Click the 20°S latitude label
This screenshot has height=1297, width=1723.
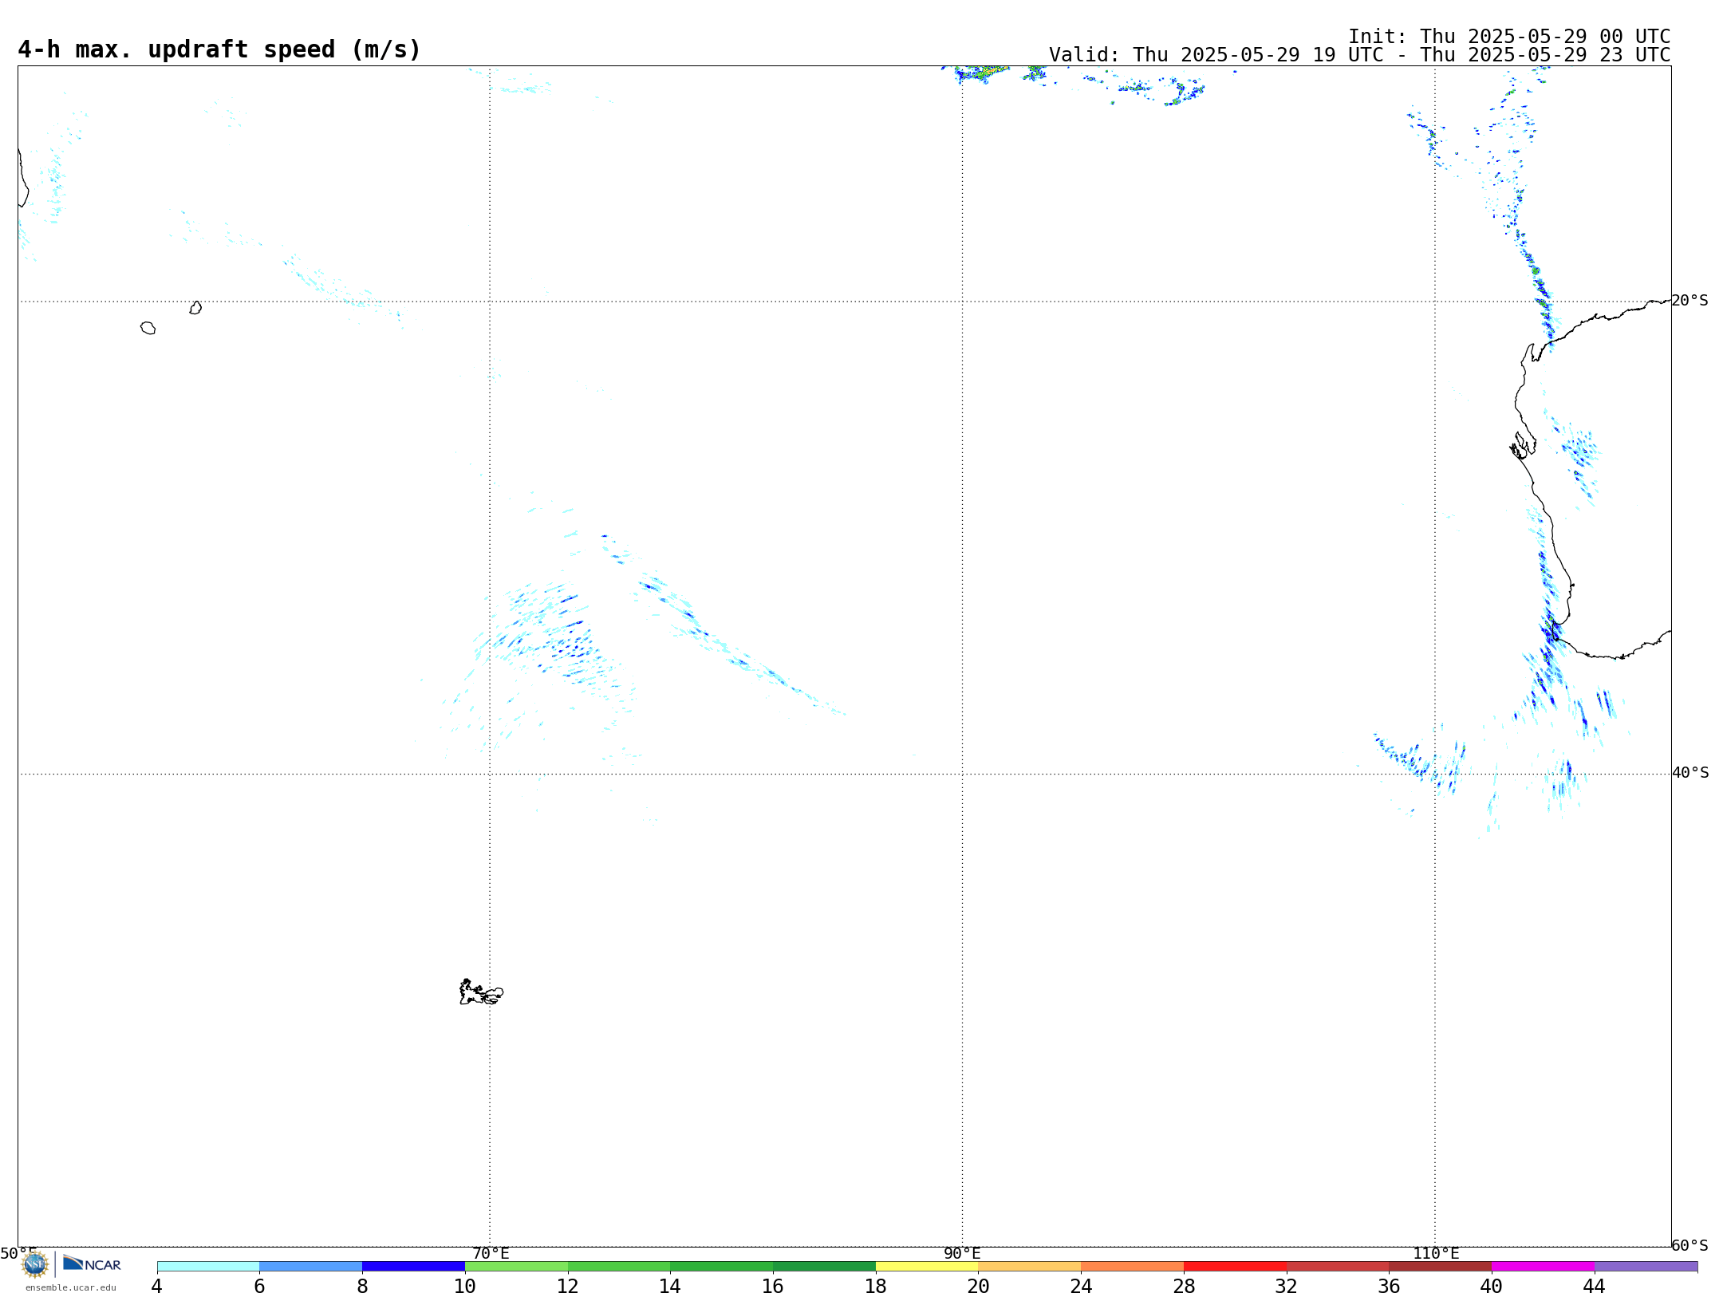tap(1689, 301)
